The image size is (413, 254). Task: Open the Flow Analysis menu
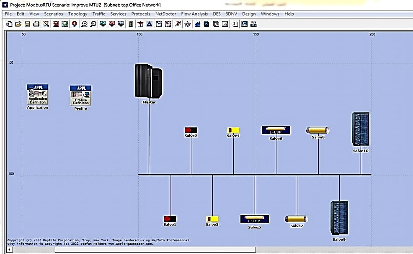(194, 14)
